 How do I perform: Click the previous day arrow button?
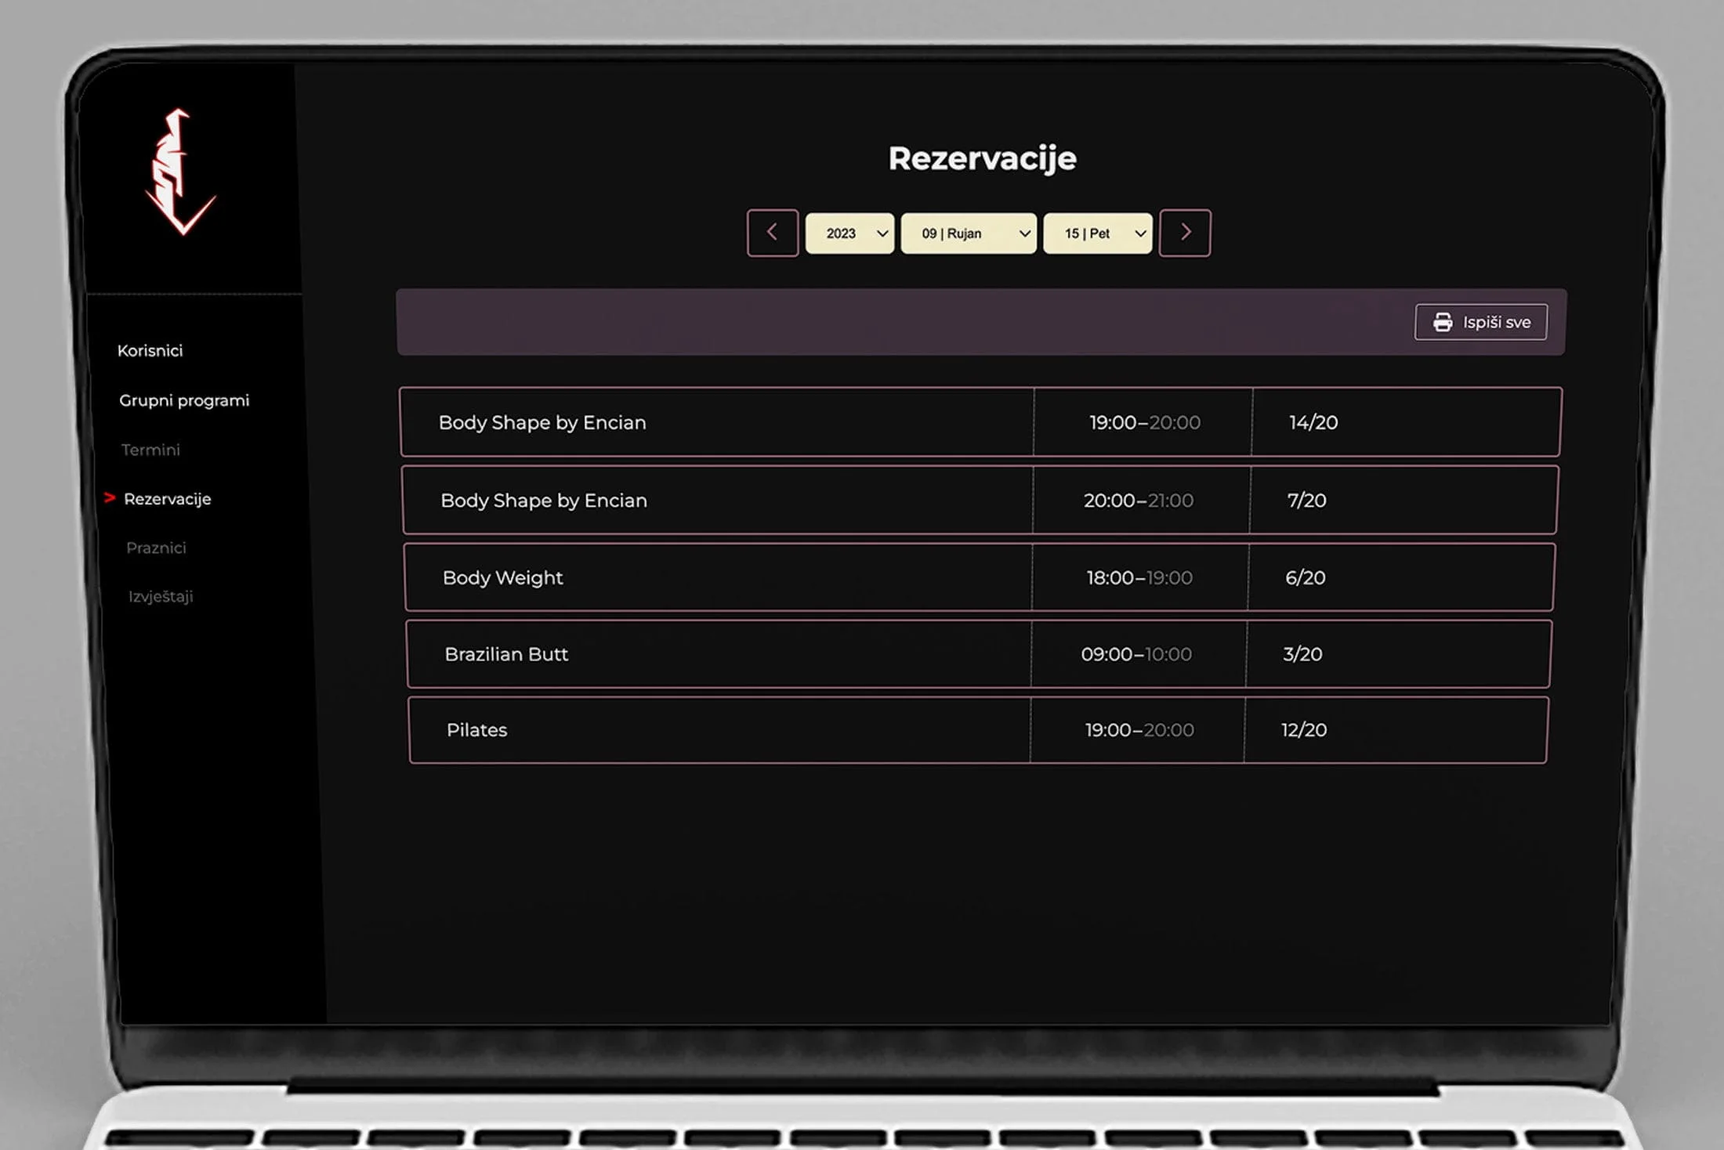coord(772,233)
